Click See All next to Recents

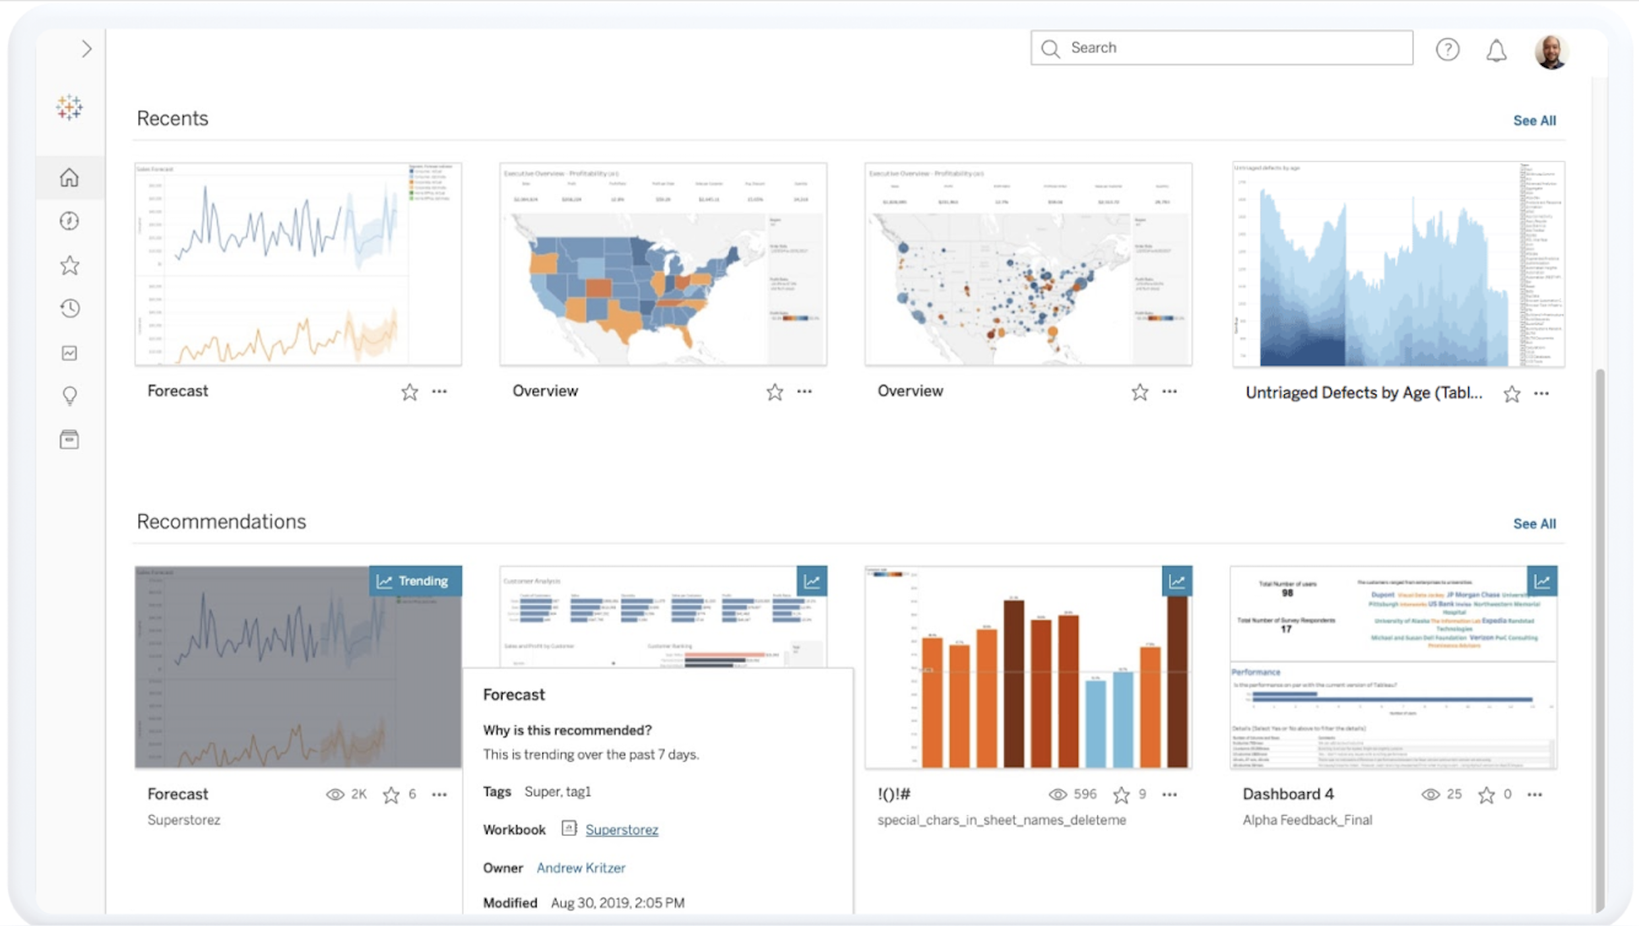click(x=1534, y=121)
